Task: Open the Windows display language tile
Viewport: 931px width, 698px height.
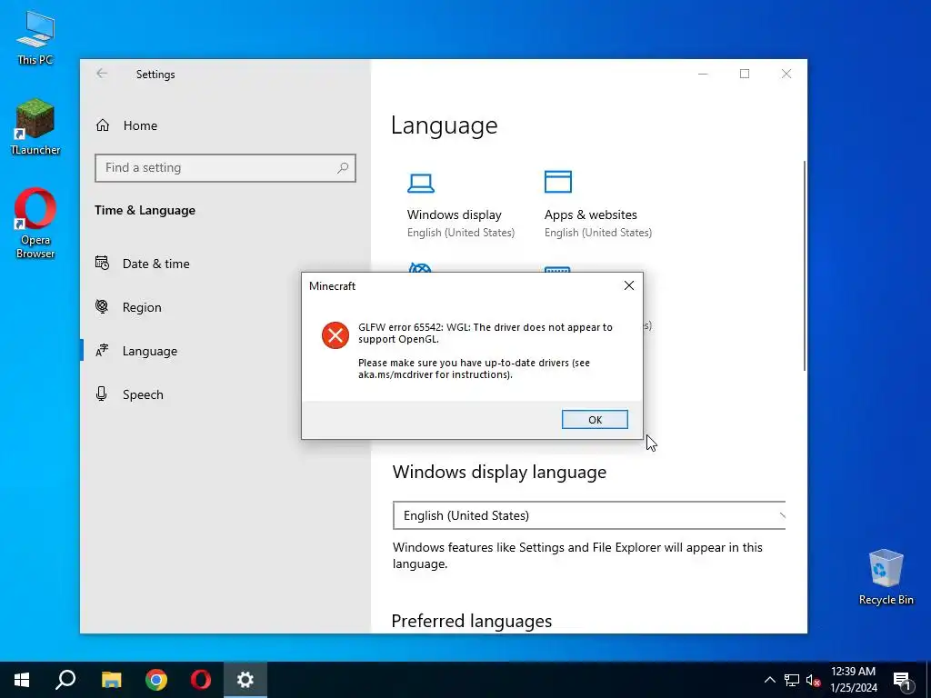Action: (461, 206)
